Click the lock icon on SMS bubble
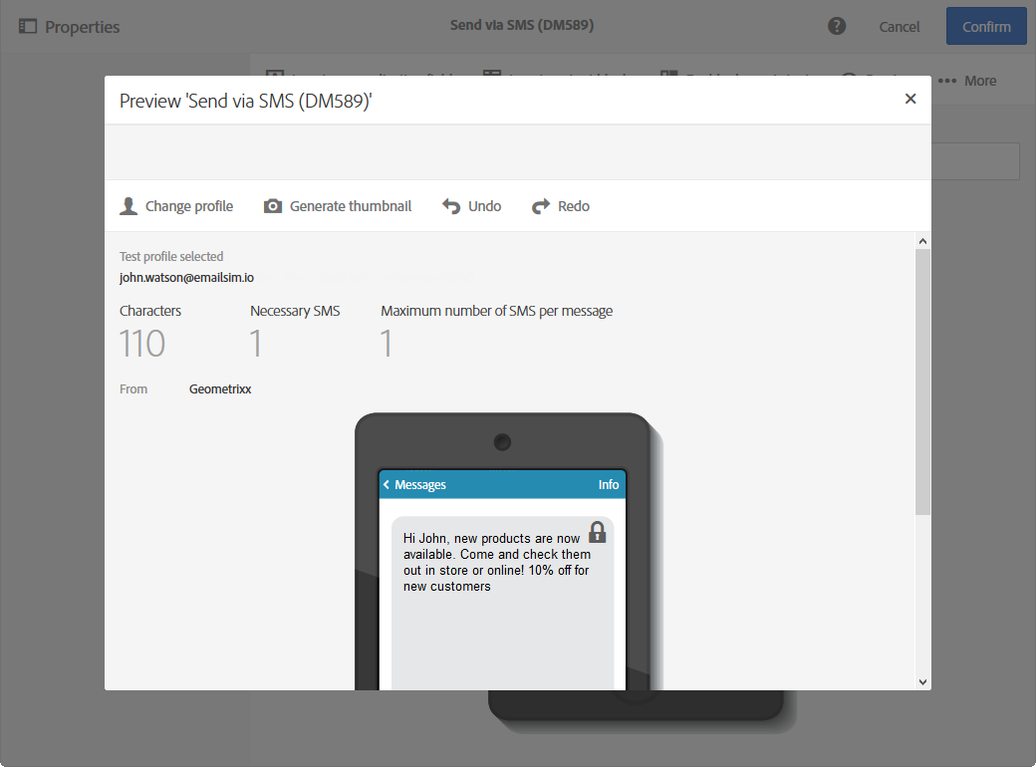Screen dimensions: 1036x767 [598, 533]
